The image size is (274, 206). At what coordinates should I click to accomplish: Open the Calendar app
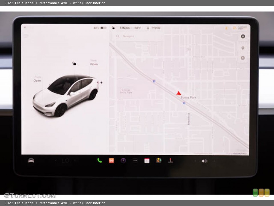[147, 161]
